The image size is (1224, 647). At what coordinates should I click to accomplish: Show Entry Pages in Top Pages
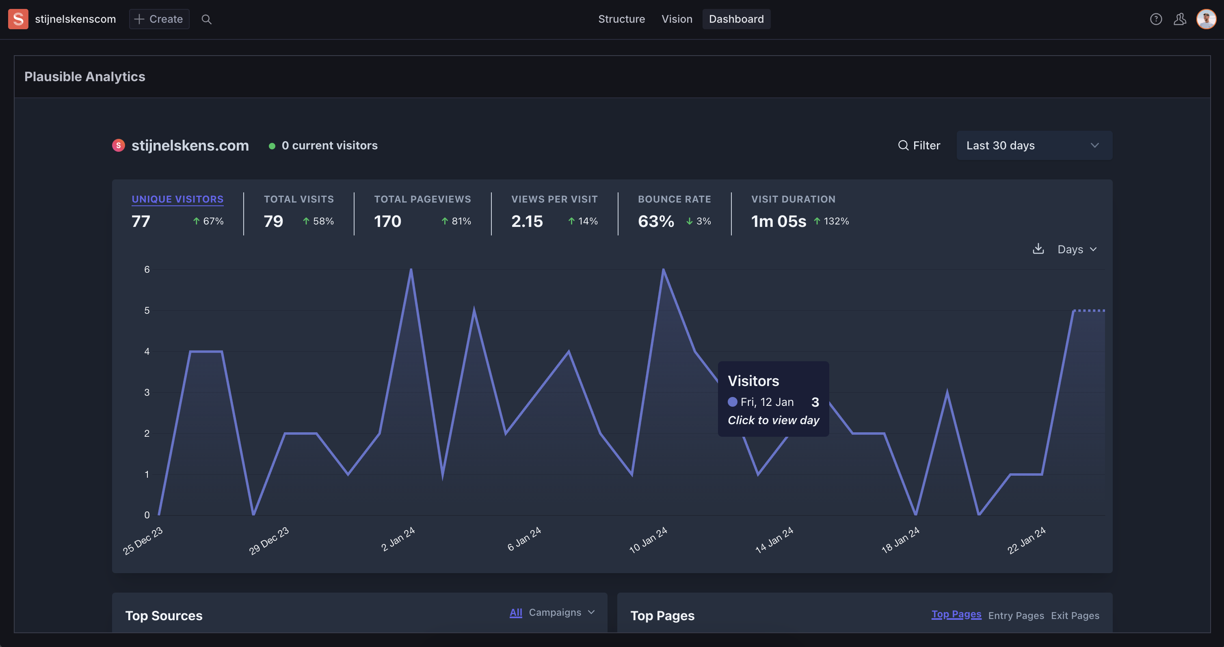coord(1016,616)
